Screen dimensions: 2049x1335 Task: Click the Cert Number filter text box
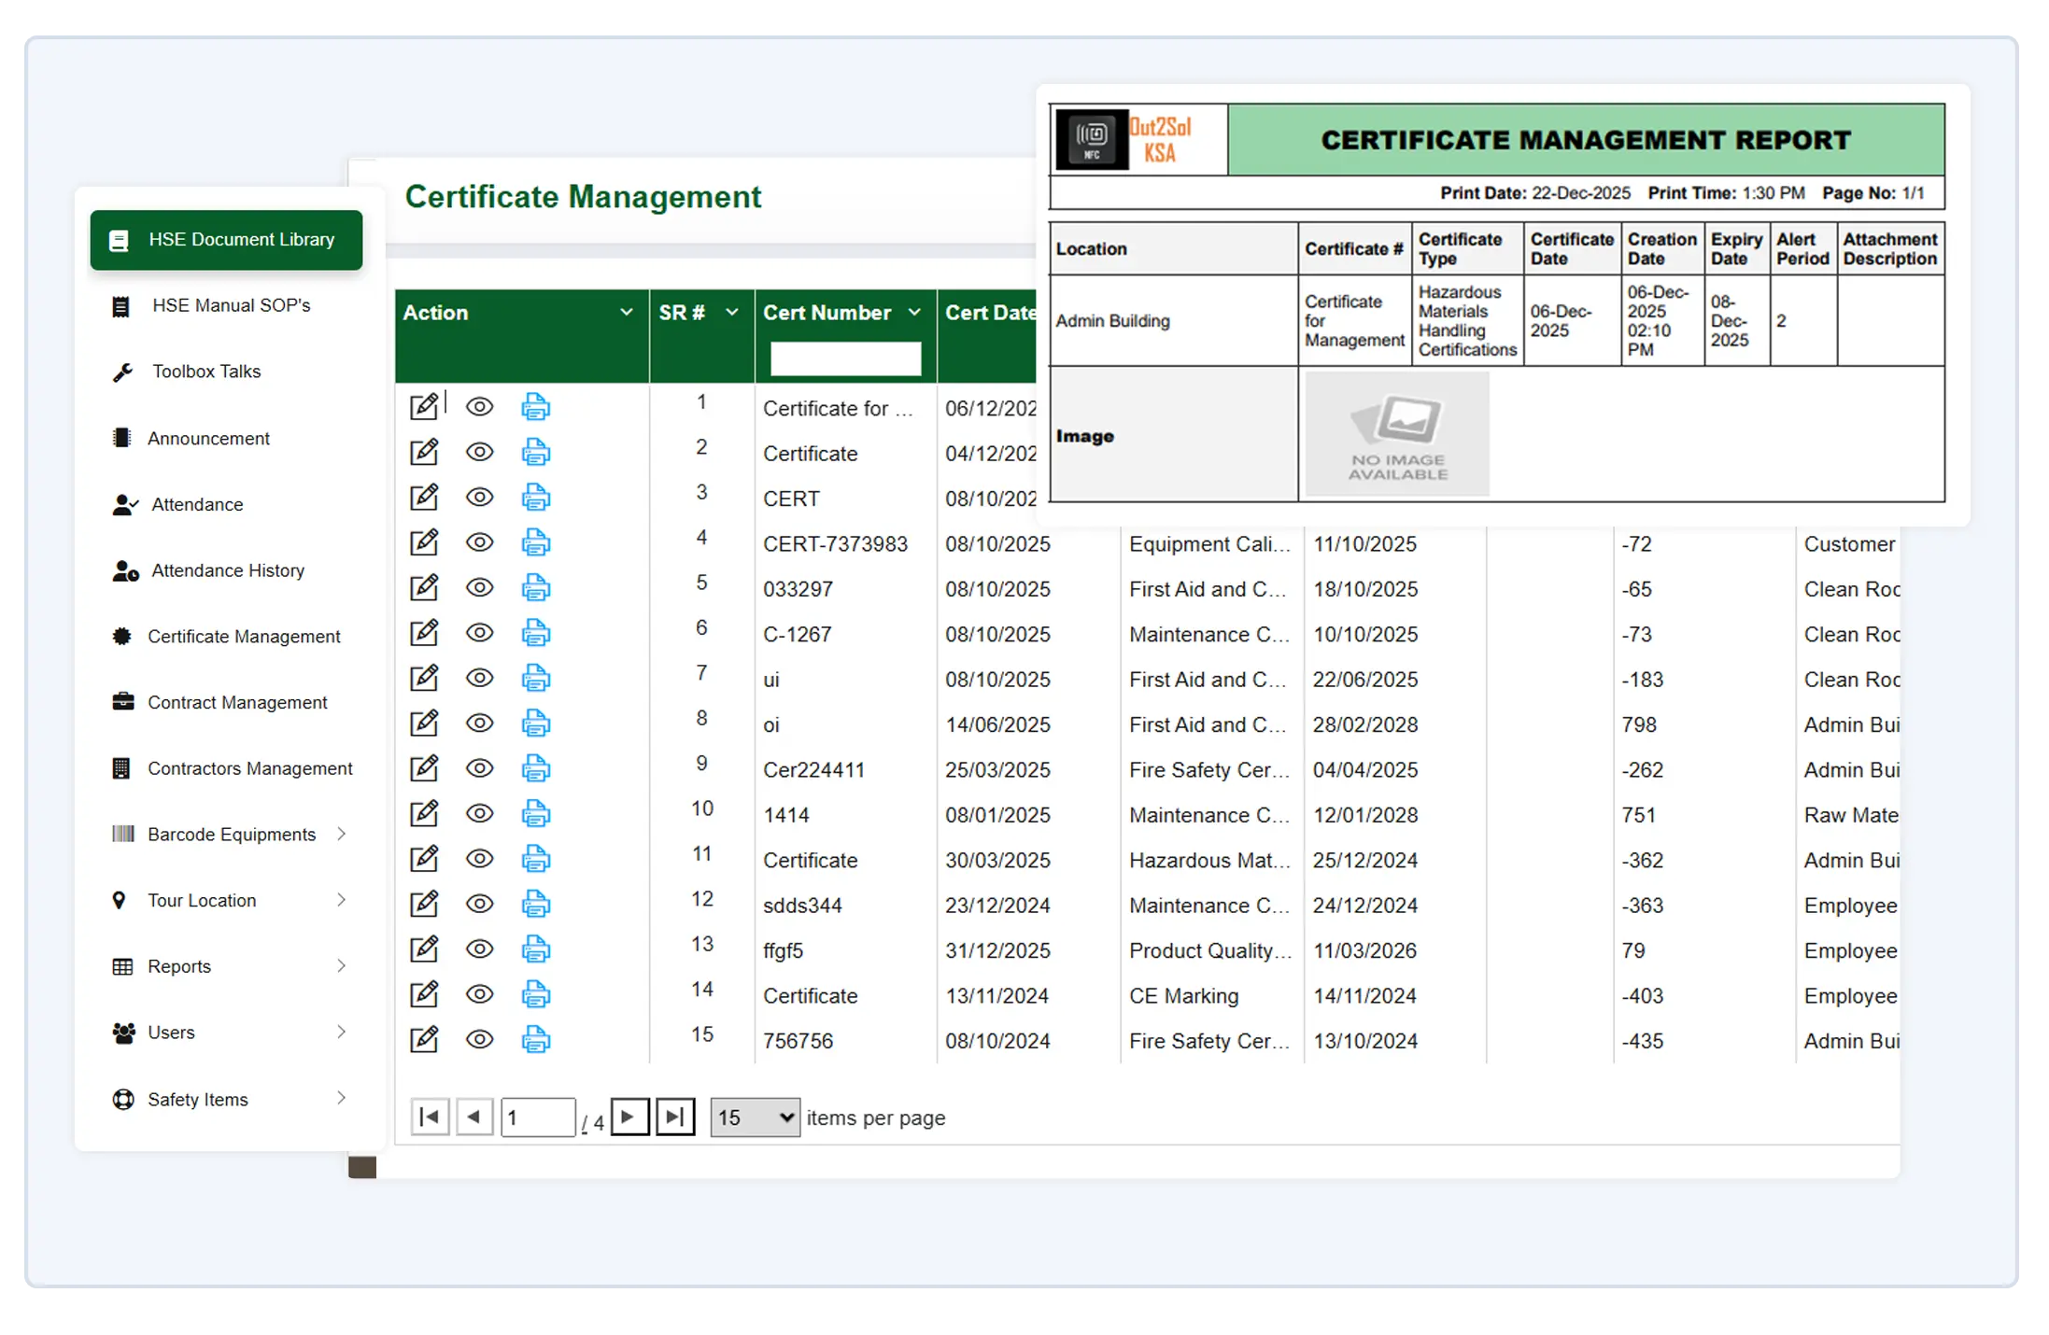point(845,358)
